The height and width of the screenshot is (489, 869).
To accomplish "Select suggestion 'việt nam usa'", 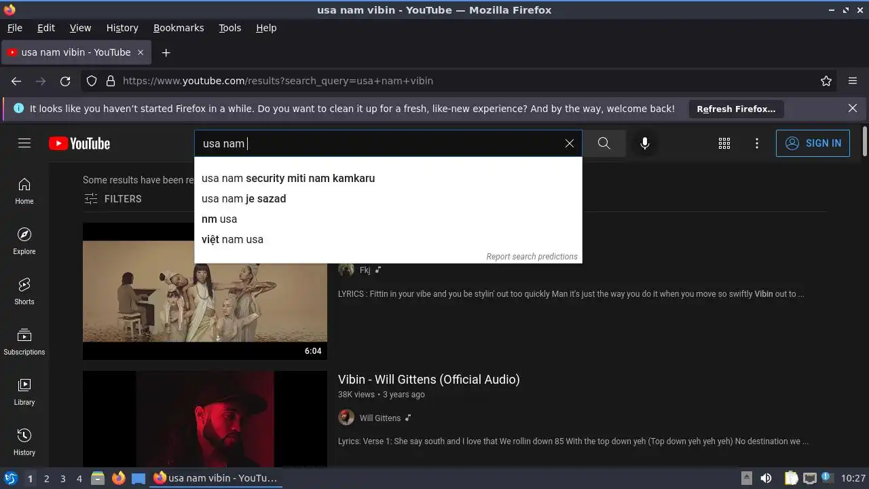I will tap(388, 239).
